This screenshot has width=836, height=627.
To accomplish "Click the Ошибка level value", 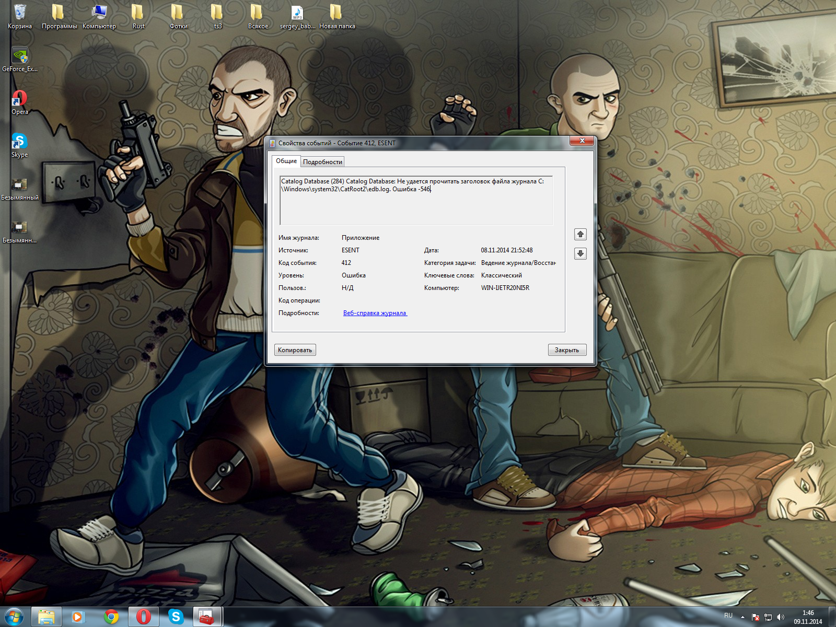I will tap(354, 275).
